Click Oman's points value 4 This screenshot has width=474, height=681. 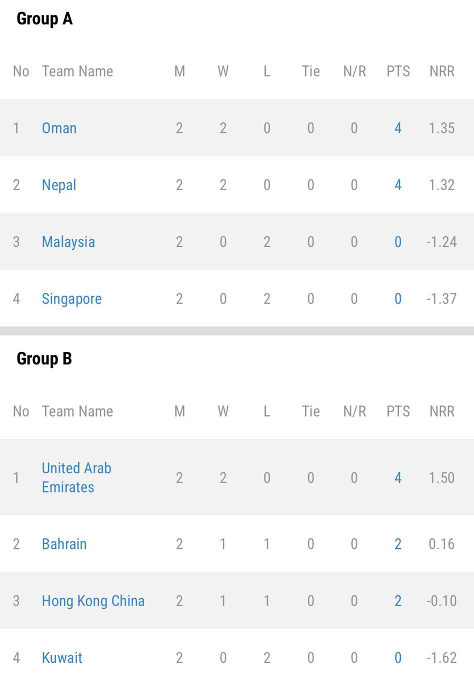(398, 128)
